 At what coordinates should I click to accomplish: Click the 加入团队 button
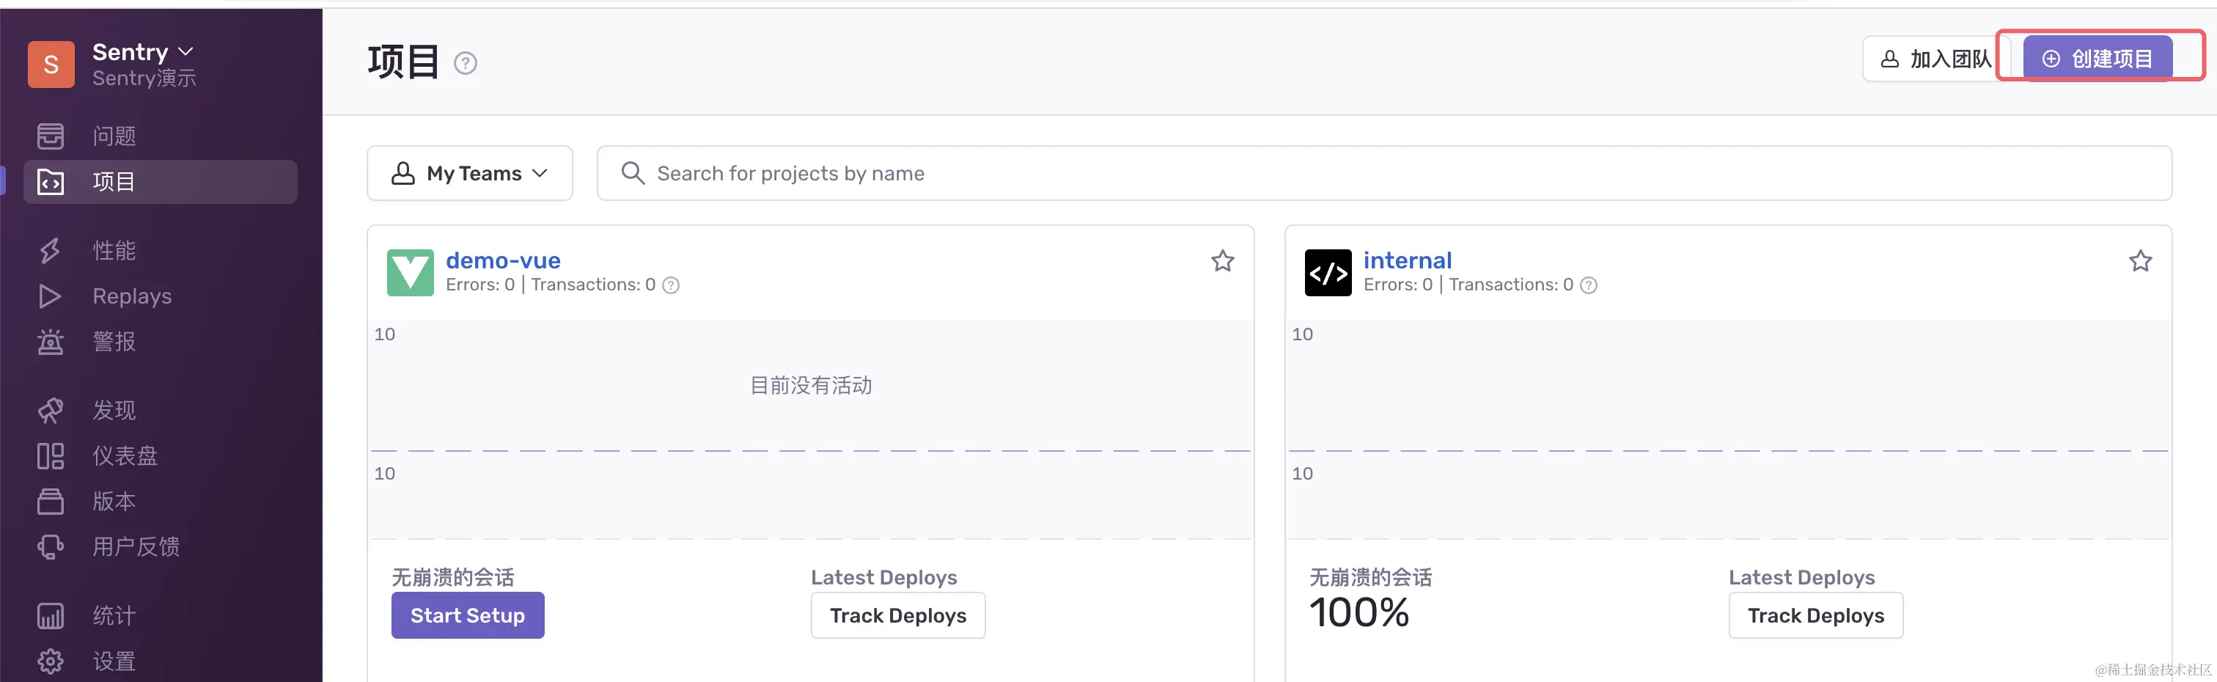[x=1935, y=59]
